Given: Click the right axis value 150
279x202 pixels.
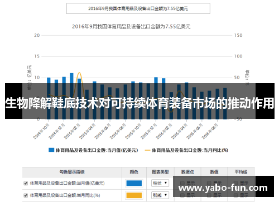Looking at the screenshot, I should pyautogui.click(x=238, y=35).
